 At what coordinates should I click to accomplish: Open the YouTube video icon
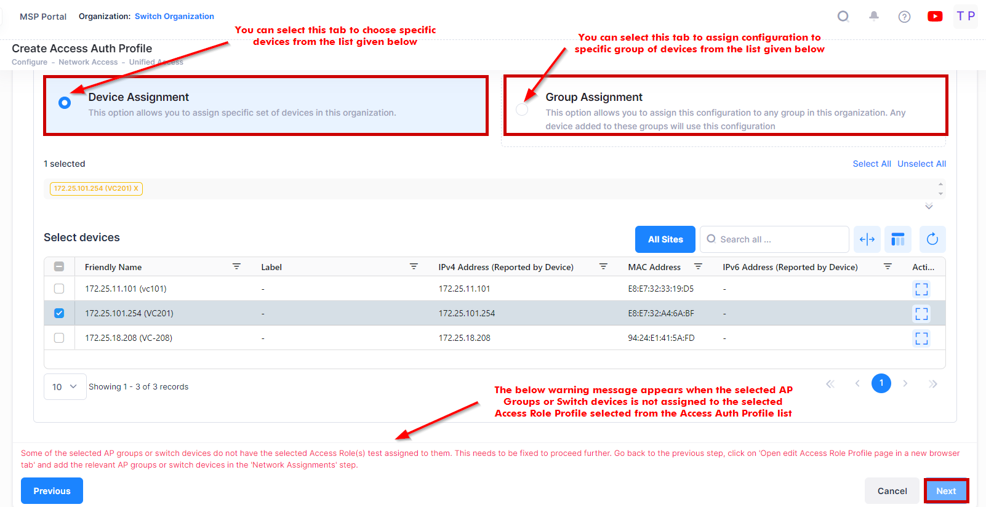pyautogui.click(x=934, y=17)
